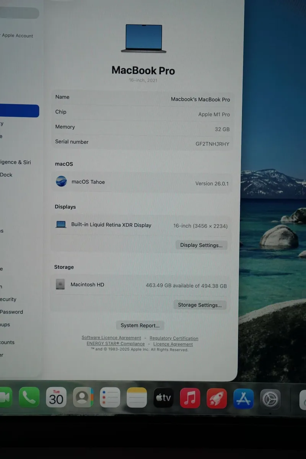Click the search field in sidebar
Viewport: 306px width, 459px height.
click(19, 13)
